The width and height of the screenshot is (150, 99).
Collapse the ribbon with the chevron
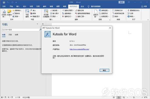click(148, 20)
